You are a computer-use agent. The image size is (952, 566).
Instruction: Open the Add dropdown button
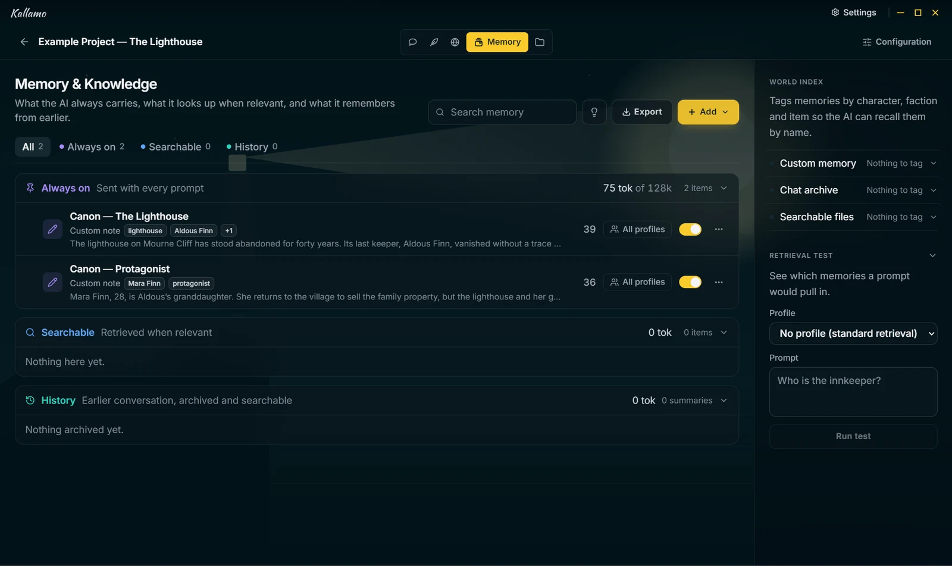[708, 112]
